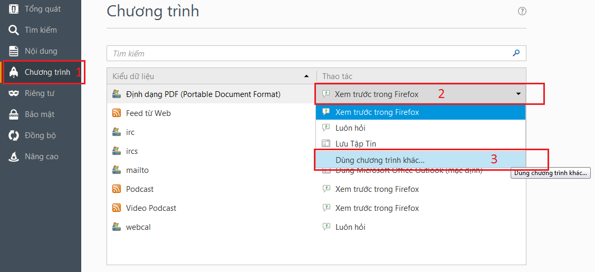Click the Nâng cao wizard hat icon
This screenshot has height=272, width=595.
tap(14, 157)
